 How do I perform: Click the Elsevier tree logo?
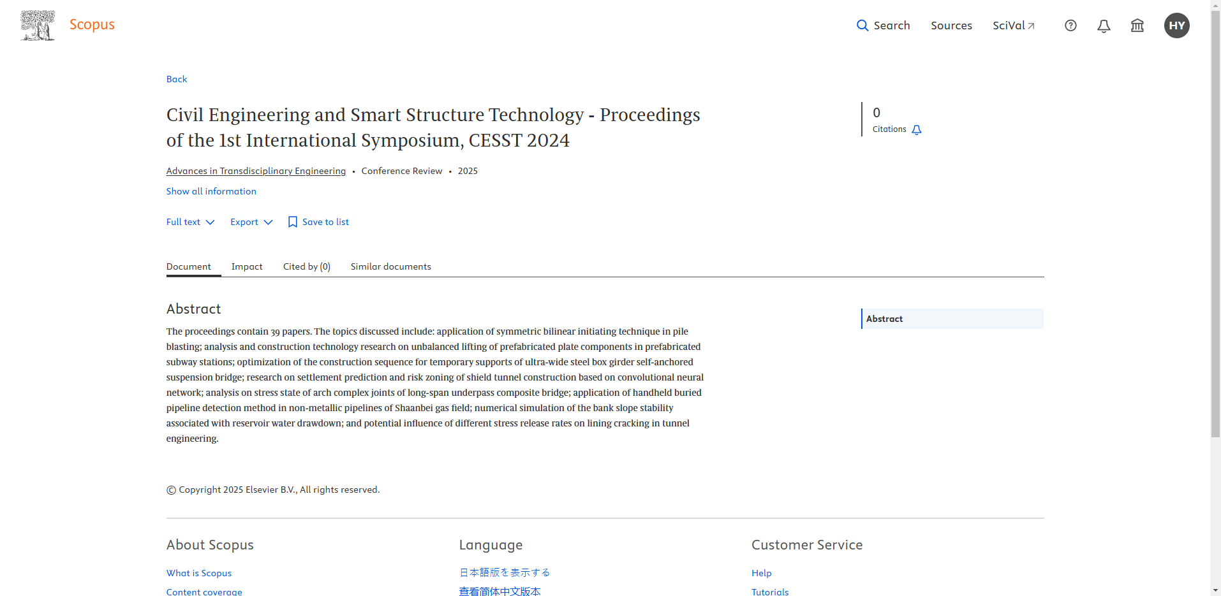click(x=38, y=25)
